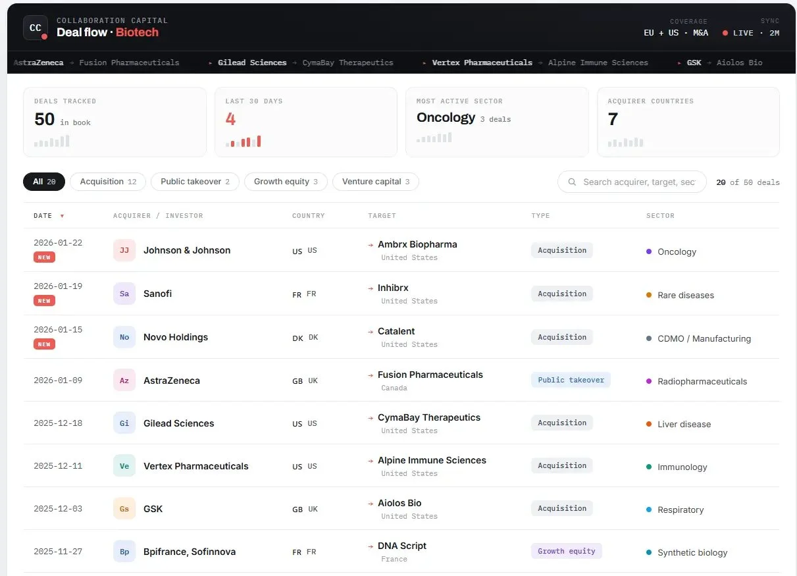Viewport: 797px width, 576px height.
Task: Click the CDMO / Manufacturing sector label
Action: tap(704, 338)
